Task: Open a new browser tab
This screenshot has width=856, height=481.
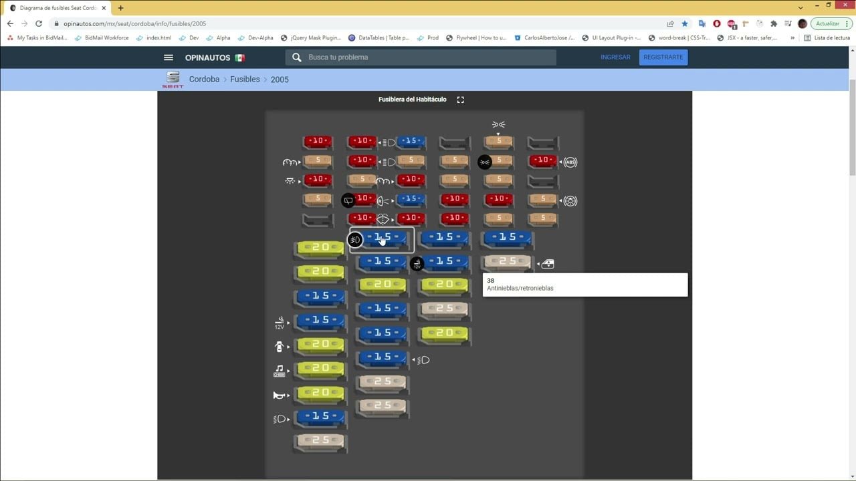Action: (x=120, y=8)
